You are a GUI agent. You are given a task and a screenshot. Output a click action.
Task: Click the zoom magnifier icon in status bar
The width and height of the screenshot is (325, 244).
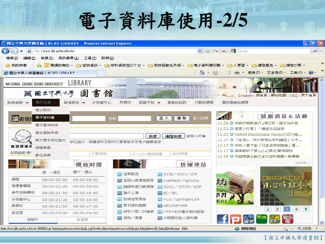point(300,228)
